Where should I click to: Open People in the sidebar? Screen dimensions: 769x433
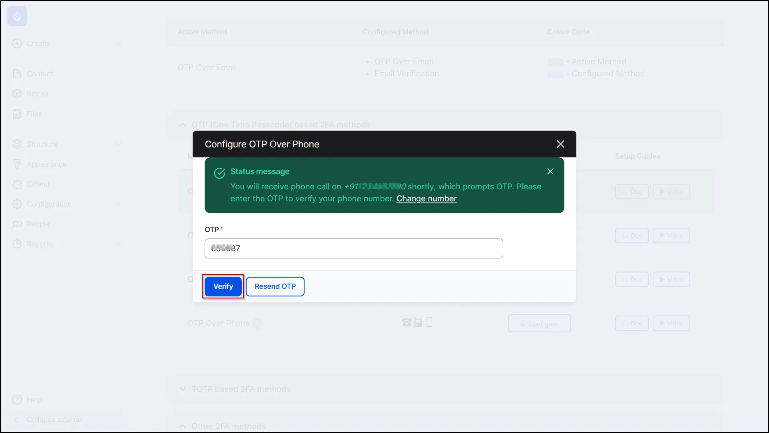coord(38,224)
